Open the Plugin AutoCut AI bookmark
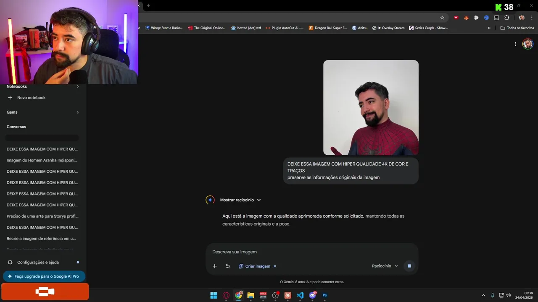The height and width of the screenshot is (302, 538). (x=285, y=28)
